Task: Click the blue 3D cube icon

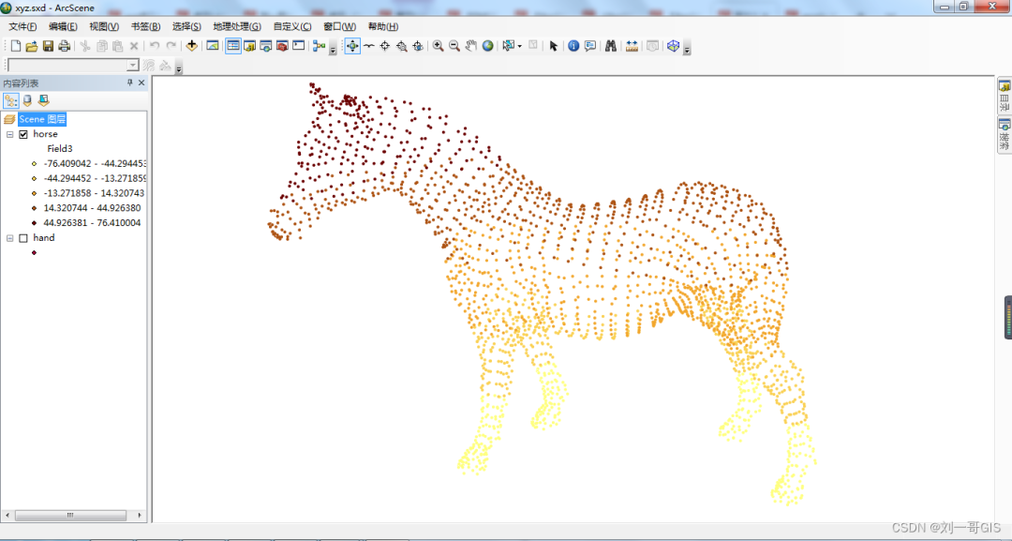Action: 673,46
